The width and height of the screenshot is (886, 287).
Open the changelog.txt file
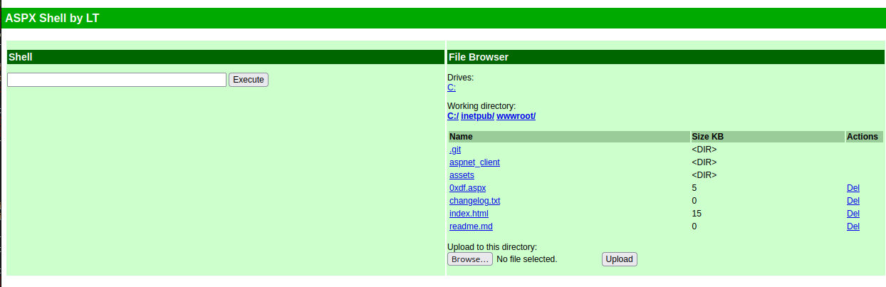click(474, 201)
